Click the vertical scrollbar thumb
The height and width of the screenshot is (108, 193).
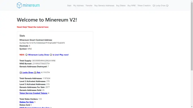pyautogui.click(x=192, y=36)
